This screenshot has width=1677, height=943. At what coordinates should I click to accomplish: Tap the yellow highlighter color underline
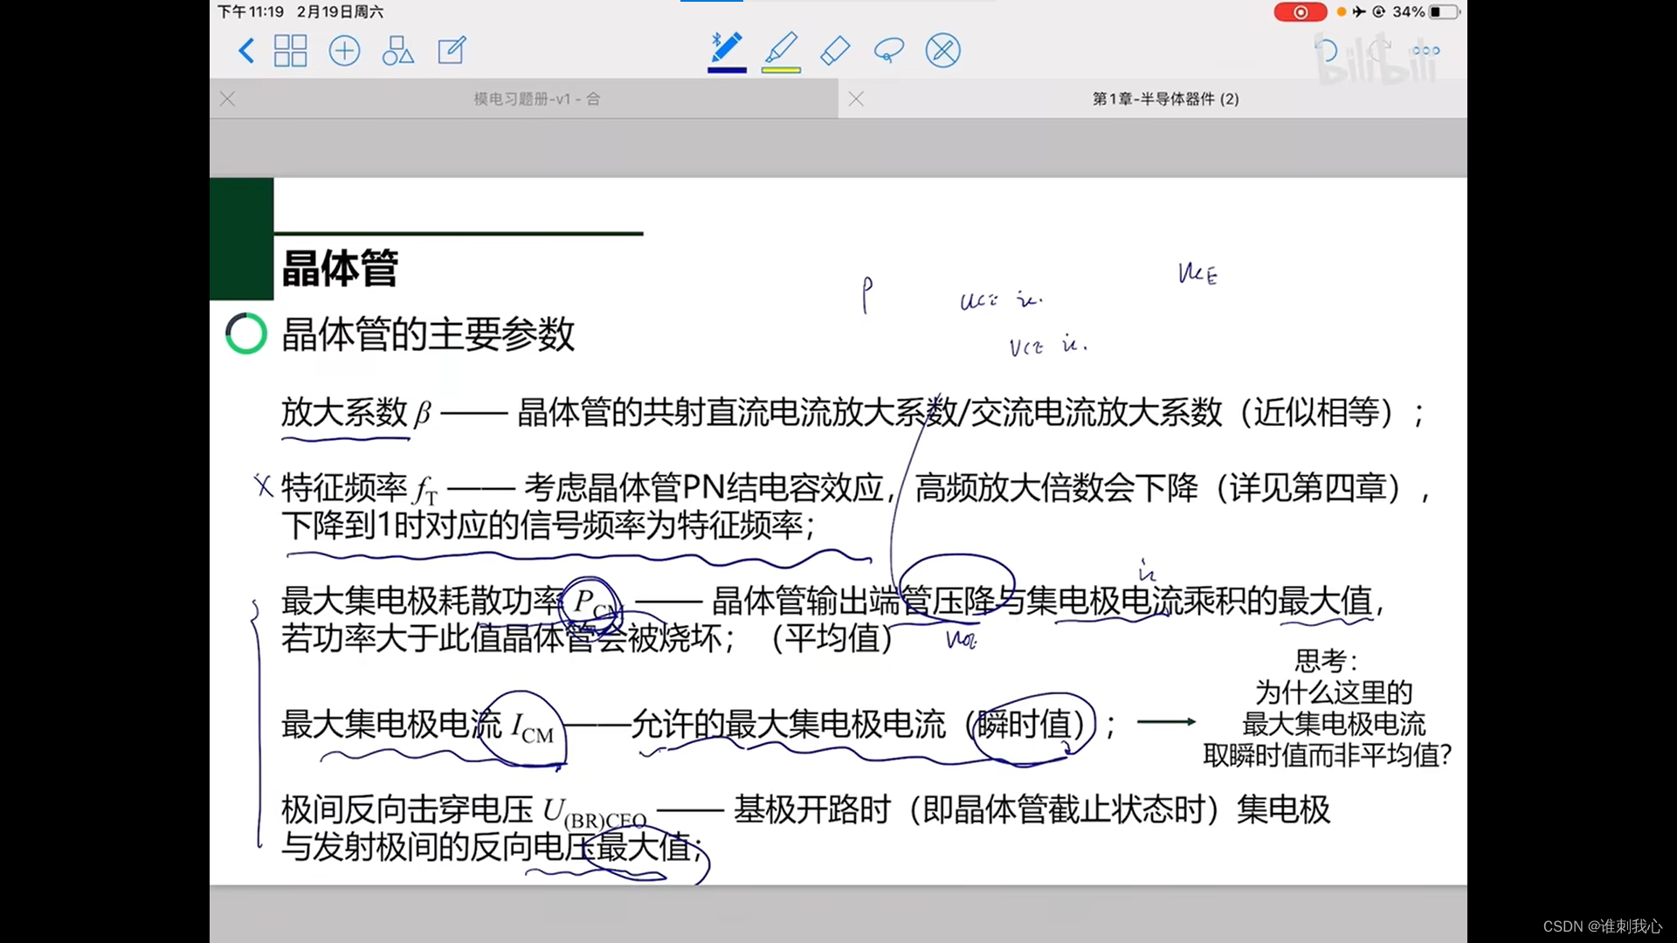(x=781, y=70)
